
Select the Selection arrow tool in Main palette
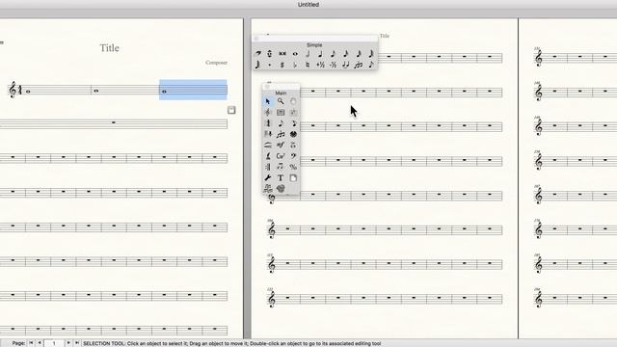(268, 101)
